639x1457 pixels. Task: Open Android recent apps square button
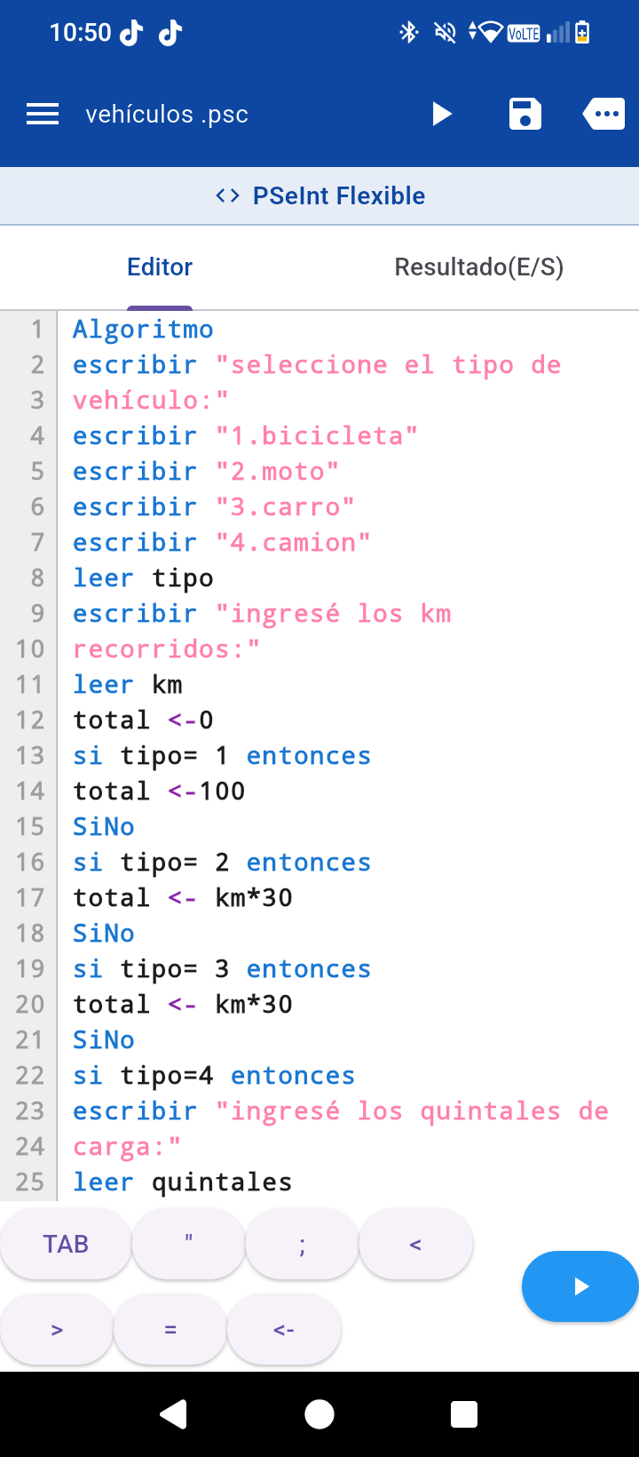pos(464,1414)
